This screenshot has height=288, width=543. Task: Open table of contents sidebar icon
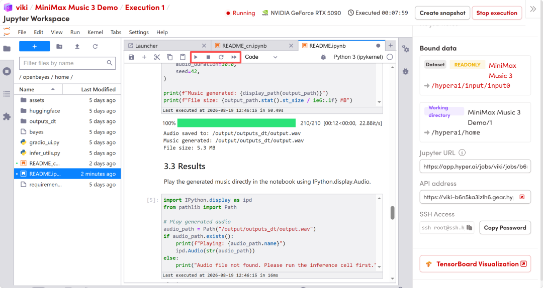tap(7, 94)
